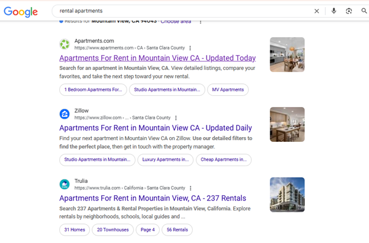The height and width of the screenshot is (243, 369).
Task: Click the Google logo
Action: click(x=21, y=12)
